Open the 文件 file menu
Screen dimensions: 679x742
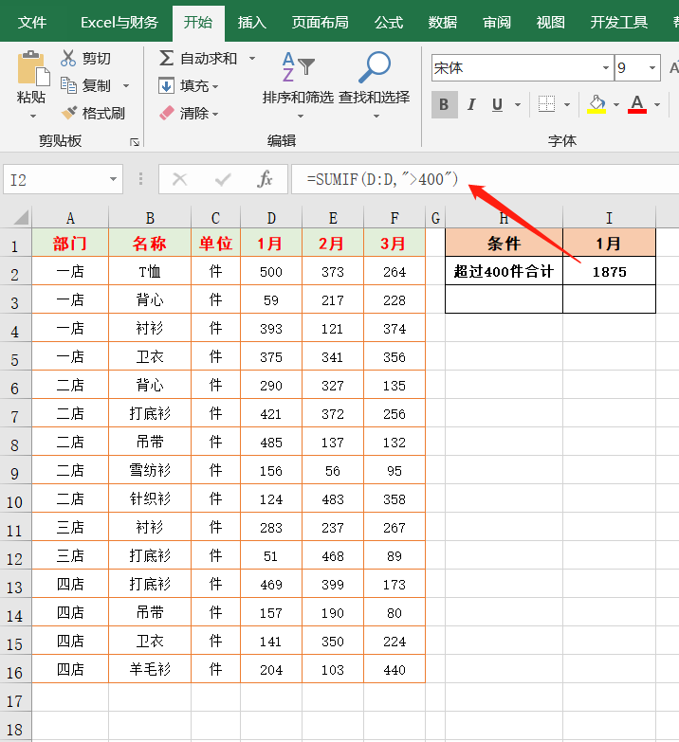coord(32,22)
